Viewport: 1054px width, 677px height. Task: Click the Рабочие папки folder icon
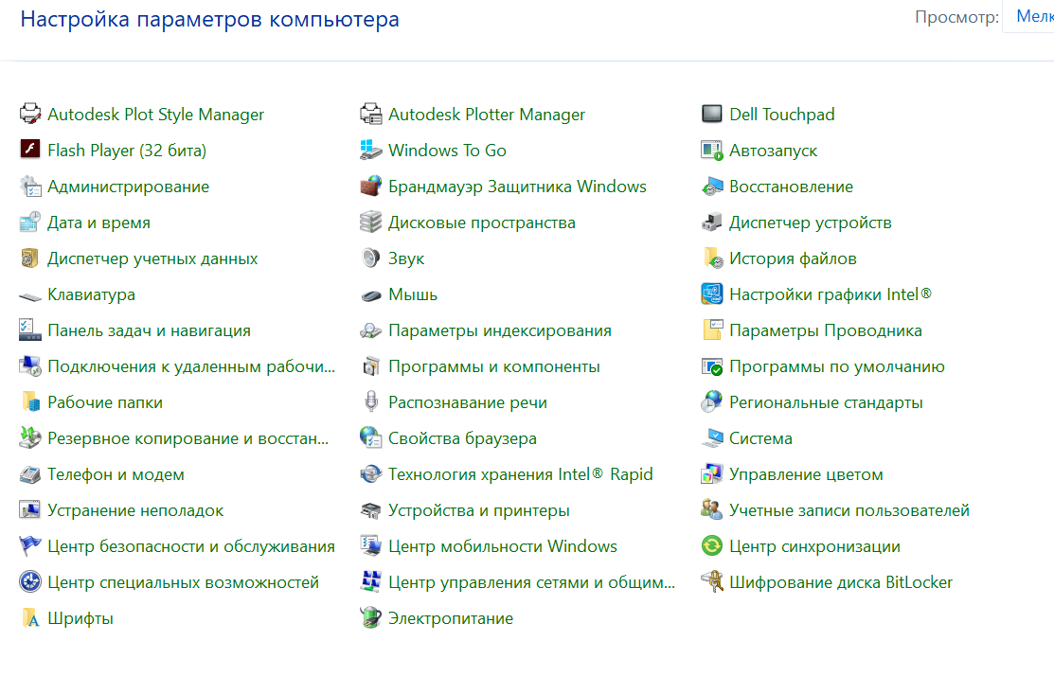tap(30, 402)
